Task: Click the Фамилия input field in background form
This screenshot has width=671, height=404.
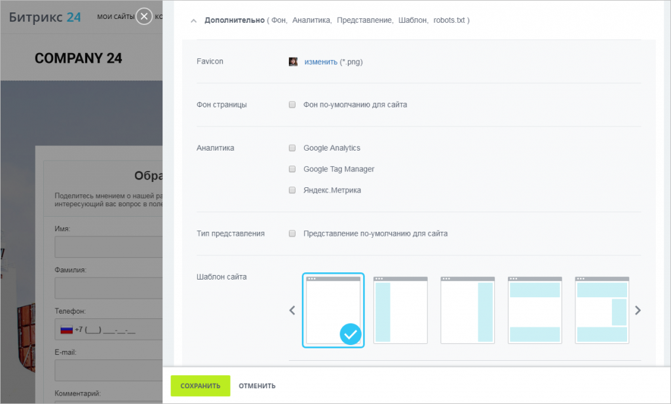Action: pyautogui.click(x=109, y=288)
